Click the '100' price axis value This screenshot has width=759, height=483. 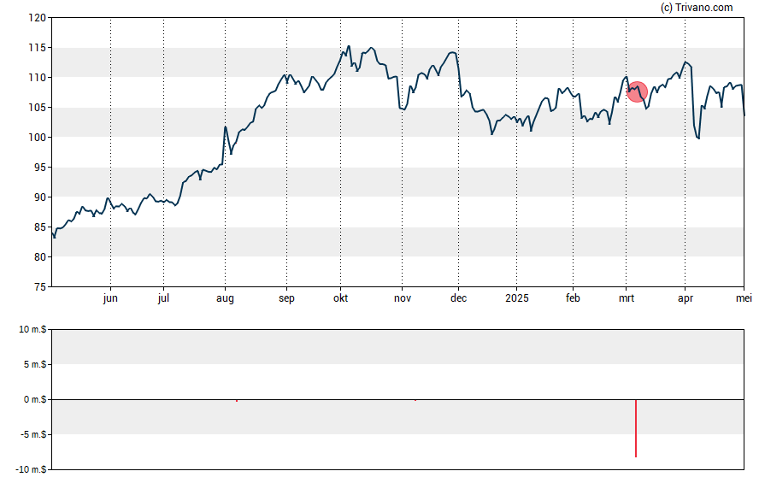coord(38,138)
